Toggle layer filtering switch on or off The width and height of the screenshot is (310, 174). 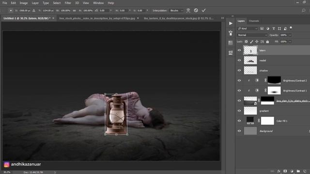click(291, 28)
